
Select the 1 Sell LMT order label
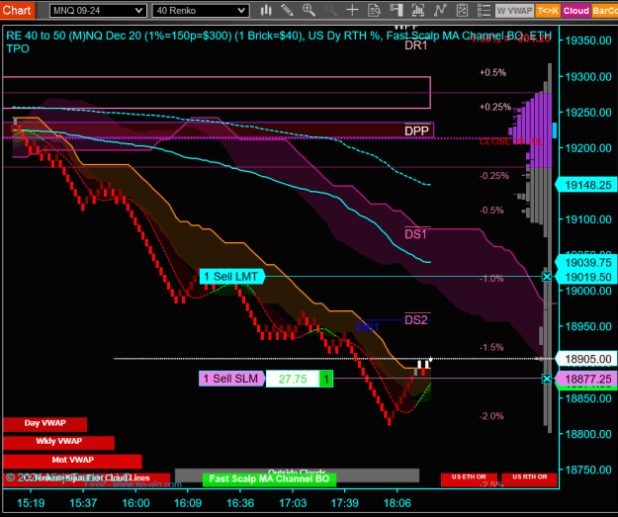tap(231, 277)
